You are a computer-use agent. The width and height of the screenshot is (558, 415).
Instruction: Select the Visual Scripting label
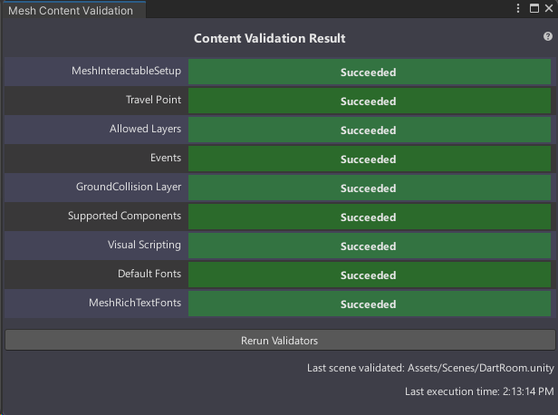(x=144, y=245)
